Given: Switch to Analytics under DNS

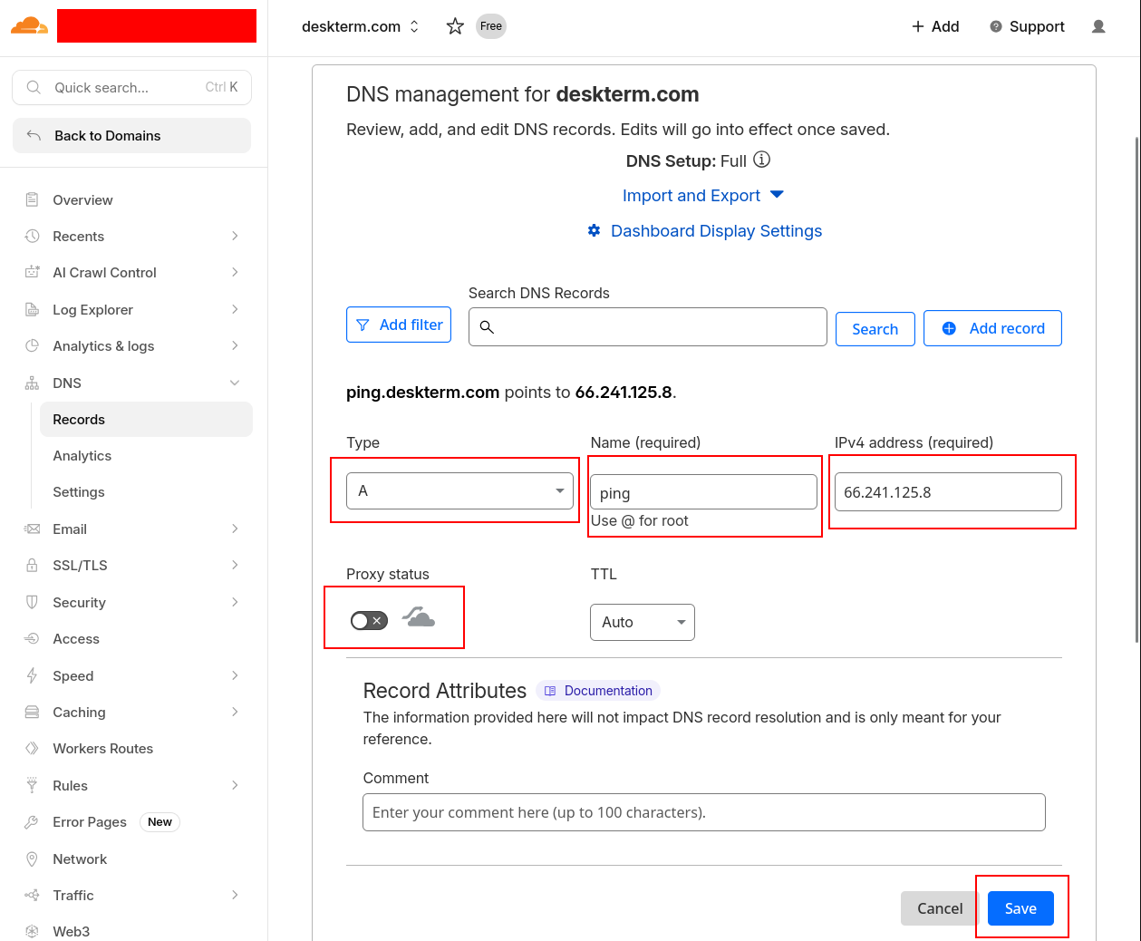Looking at the screenshot, I should [82, 455].
